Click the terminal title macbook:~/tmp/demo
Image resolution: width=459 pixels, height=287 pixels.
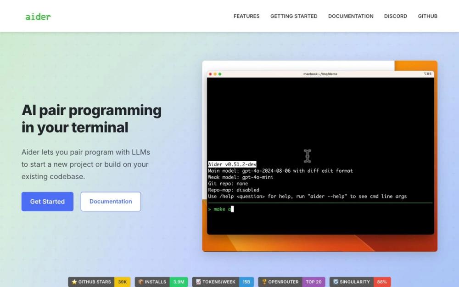pos(320,74)
